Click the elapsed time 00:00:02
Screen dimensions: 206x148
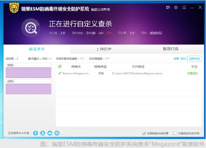(156, 33)
